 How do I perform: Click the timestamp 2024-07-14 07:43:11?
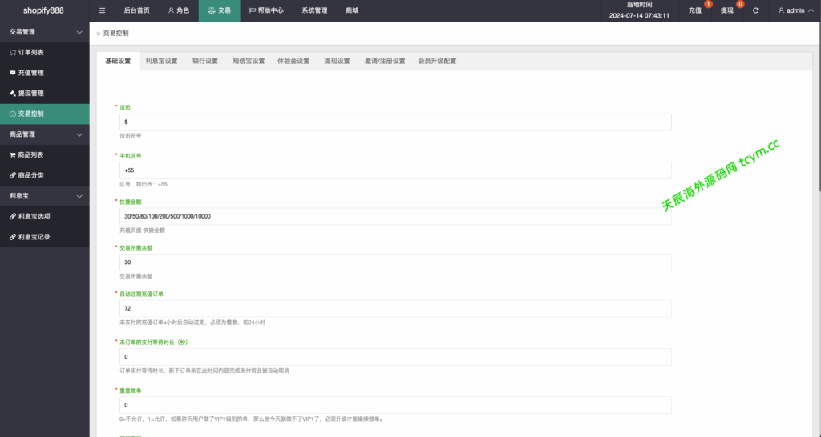(x=639, y=16)
